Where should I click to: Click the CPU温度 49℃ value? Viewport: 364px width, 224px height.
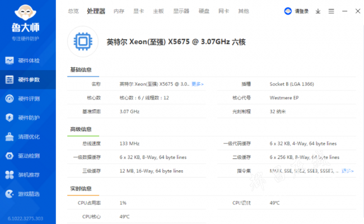[x=274, y=203]
